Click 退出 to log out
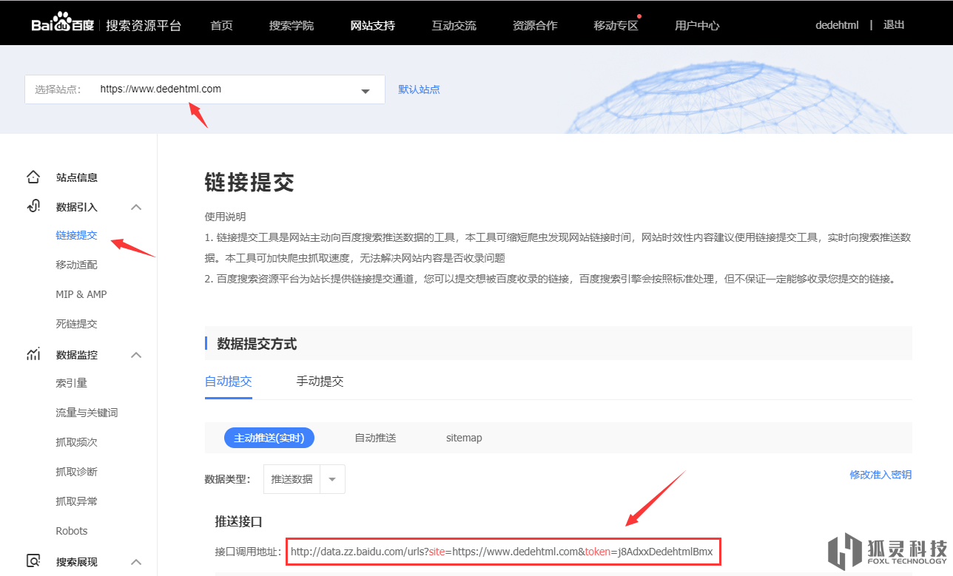953x576 pixels. click(894, 24)
